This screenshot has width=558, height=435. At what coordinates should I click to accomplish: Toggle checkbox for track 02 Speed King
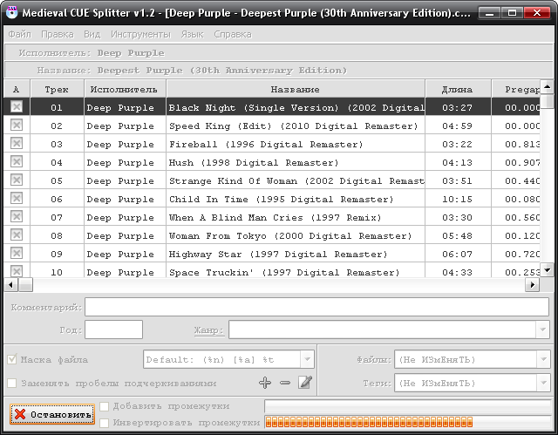17,125
